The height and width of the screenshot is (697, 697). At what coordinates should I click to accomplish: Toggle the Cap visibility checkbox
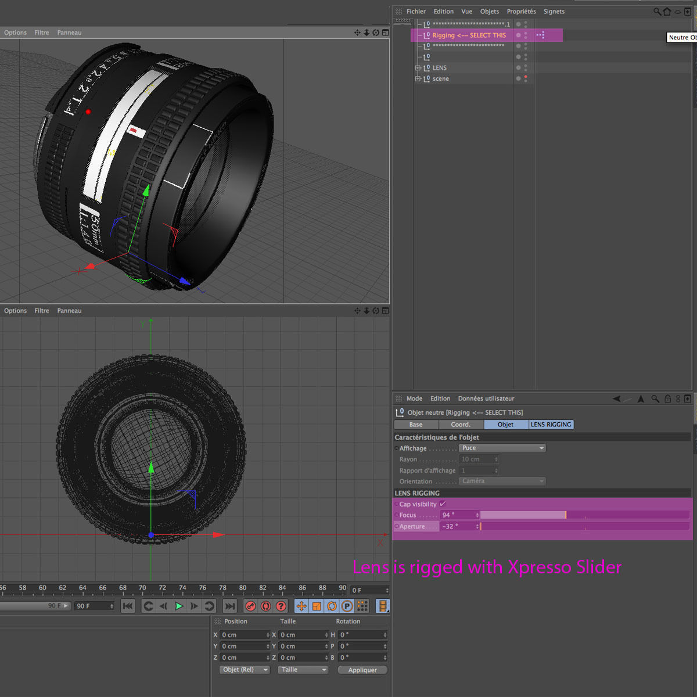click(x=443, y=504)
